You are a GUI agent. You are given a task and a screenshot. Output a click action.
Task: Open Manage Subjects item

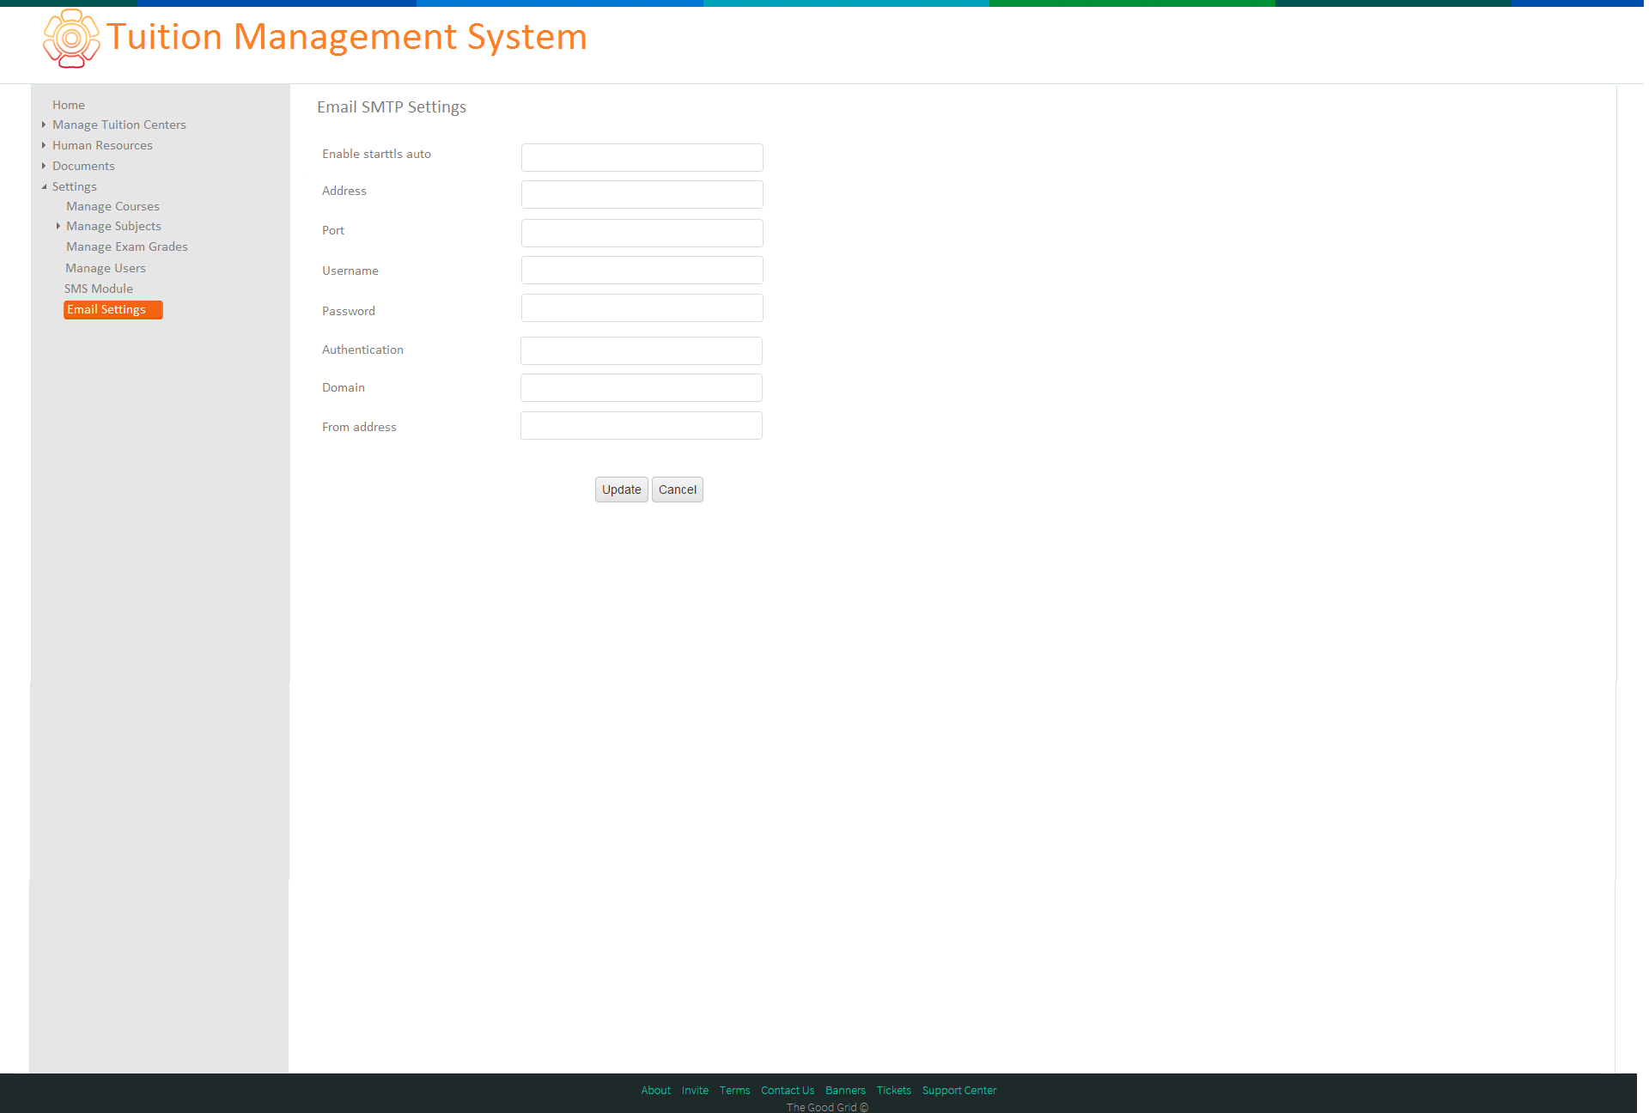(x=113, y=226)
